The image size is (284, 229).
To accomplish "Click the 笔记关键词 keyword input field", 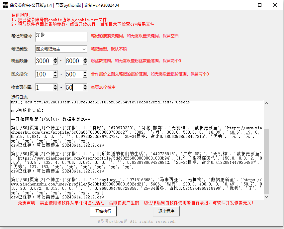I will coord(61,37).
